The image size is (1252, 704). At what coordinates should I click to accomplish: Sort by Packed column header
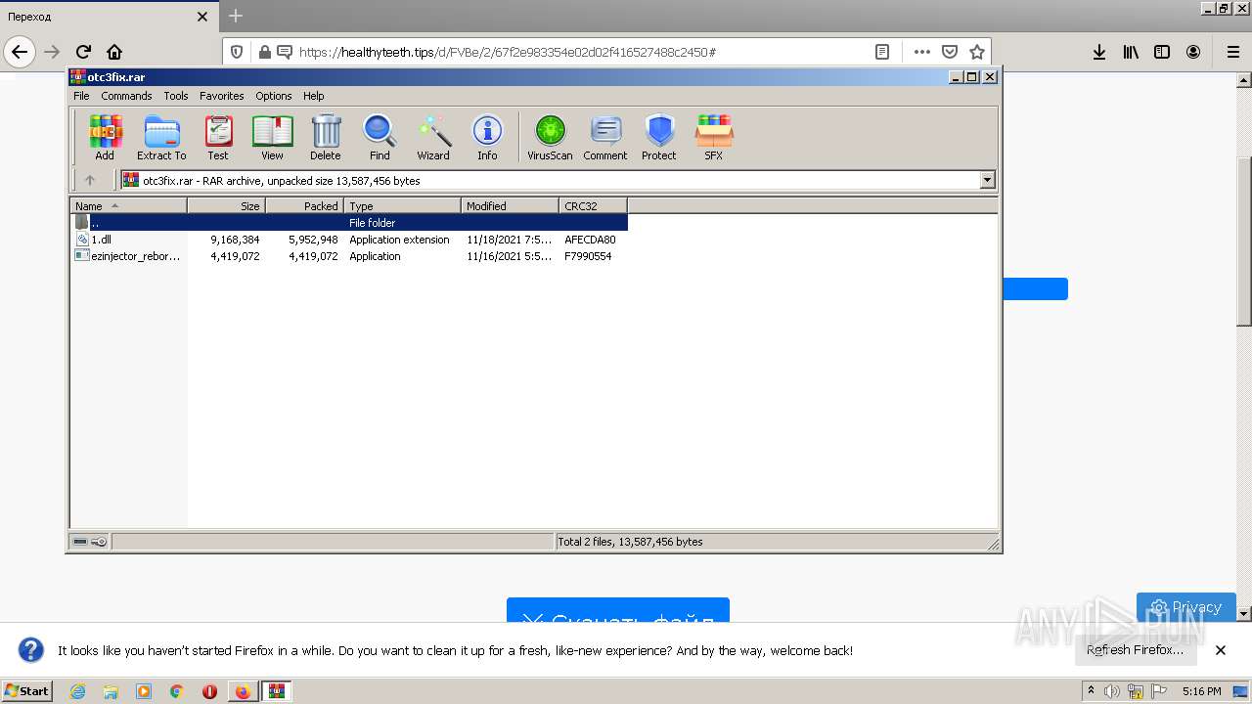[304, 206]
